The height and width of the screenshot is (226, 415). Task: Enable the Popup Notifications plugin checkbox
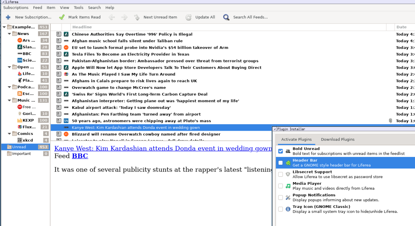[281, 198]
